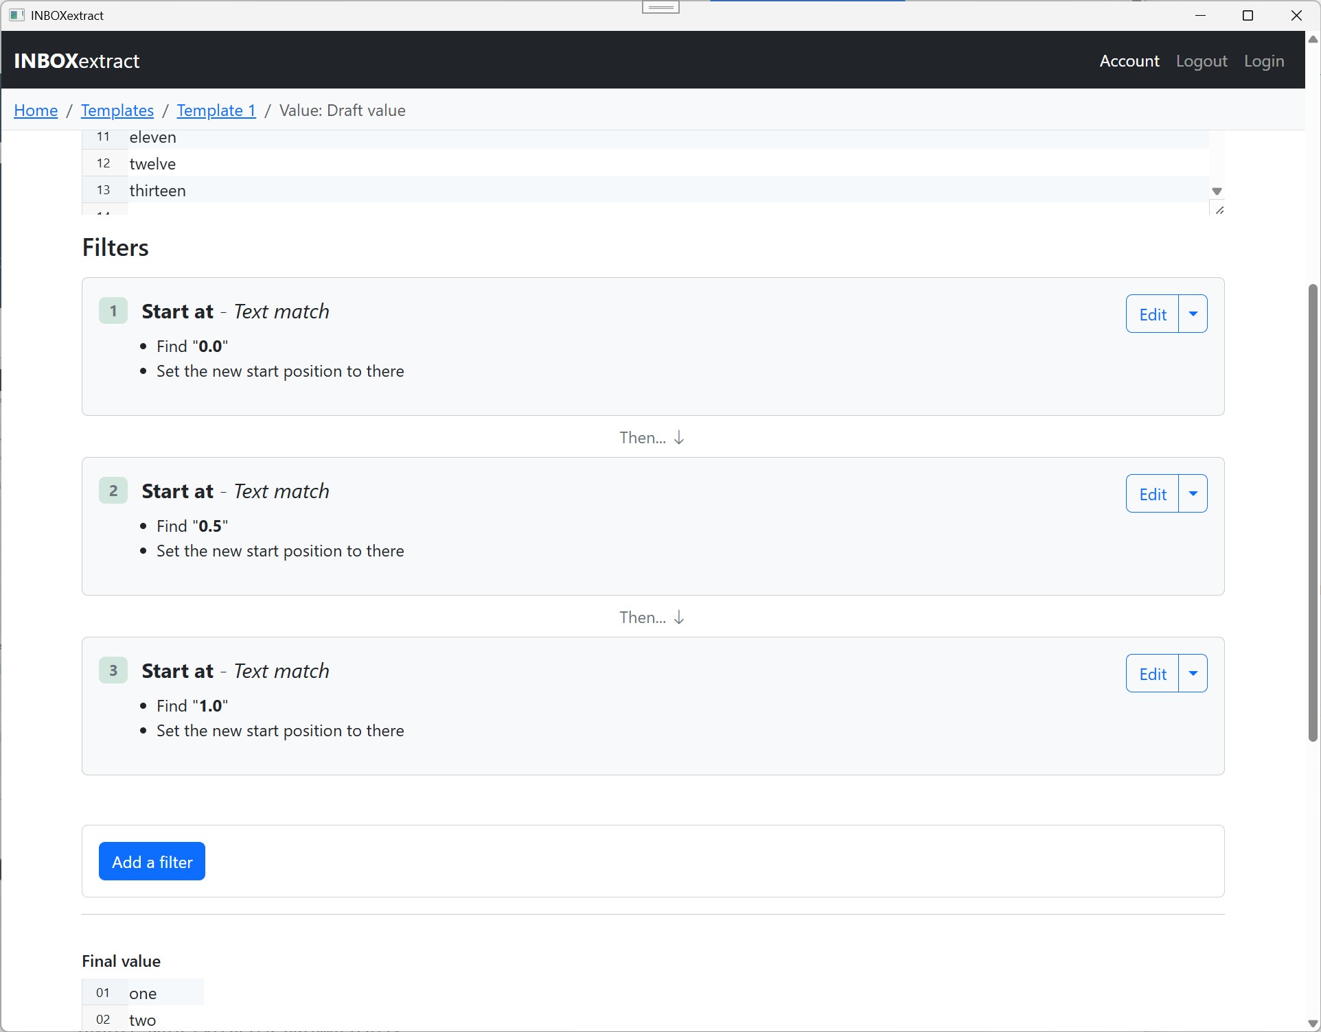This screenshot has width=1321, height=1032.
Task: Open dropdown arrow next to filter 1 Edit
Action: (1193, 314)
